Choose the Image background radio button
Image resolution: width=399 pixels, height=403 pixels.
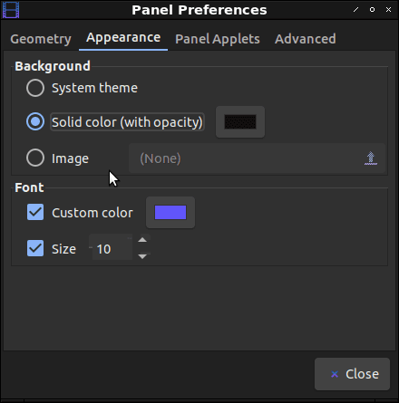[x=35, y=158]
